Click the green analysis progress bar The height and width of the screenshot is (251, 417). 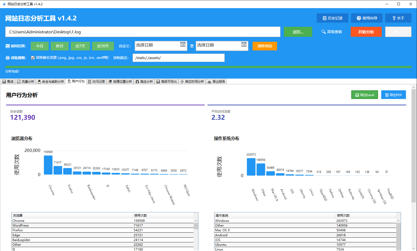(208, 67)
